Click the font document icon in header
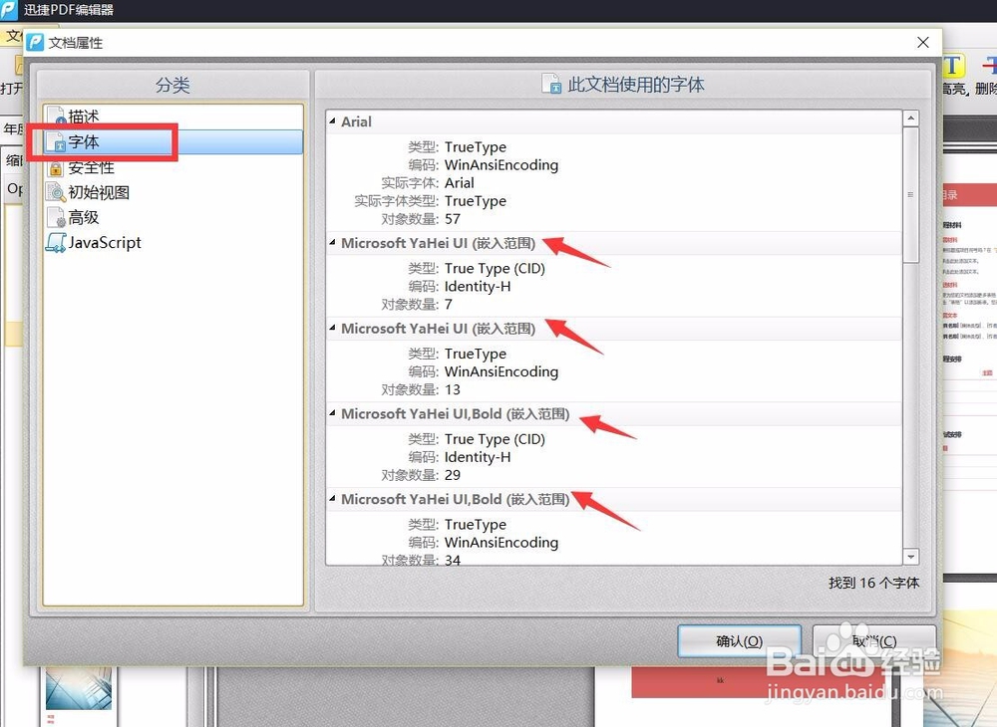Image resolution: width=997 pixels, height=727 pixels. (551, 84)
